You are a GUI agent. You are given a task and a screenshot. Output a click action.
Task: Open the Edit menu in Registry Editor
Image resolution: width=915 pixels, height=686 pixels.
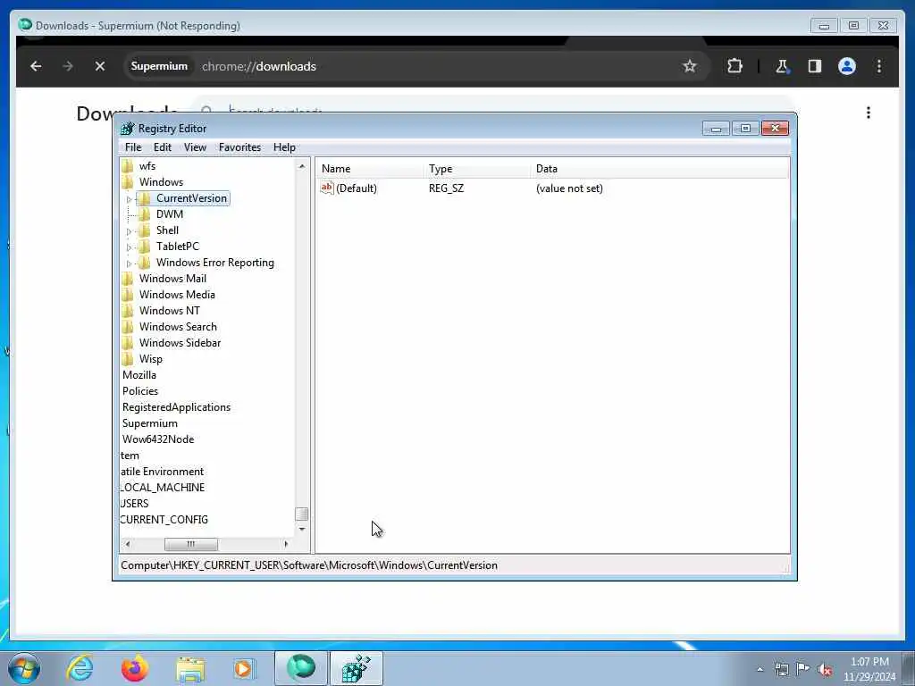163,147
